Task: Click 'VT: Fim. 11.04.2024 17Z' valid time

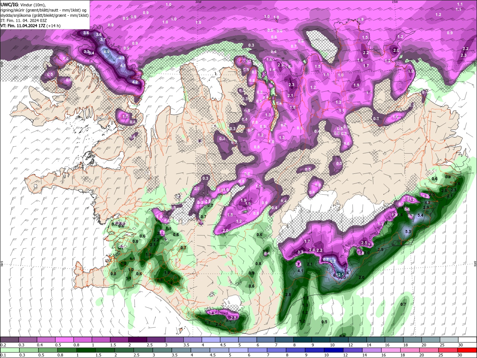Action: point(23,26)
